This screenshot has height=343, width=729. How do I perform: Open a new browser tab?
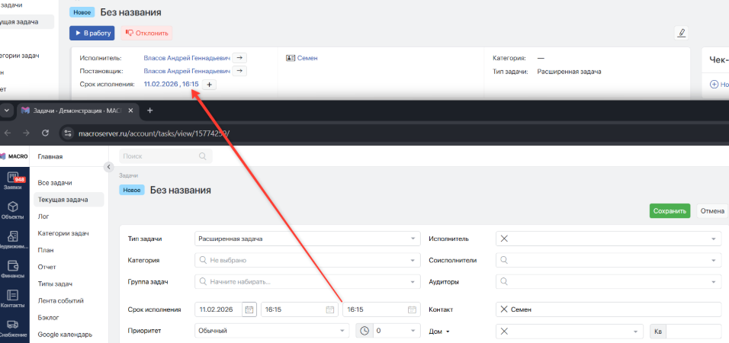(x=149, y=111)
